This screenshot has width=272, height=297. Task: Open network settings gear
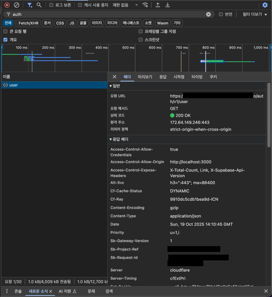[265, 5]
